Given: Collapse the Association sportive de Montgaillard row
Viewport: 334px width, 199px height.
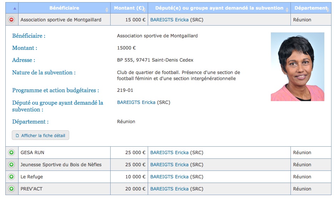Looking at the screenshot, I should coord(11,20).
